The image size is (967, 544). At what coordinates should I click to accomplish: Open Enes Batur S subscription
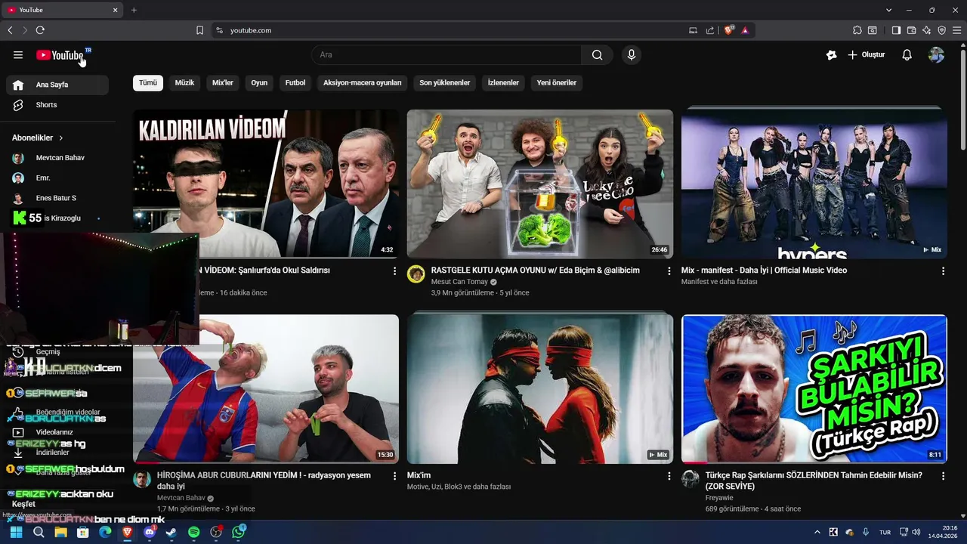click(x=57, y=198)
